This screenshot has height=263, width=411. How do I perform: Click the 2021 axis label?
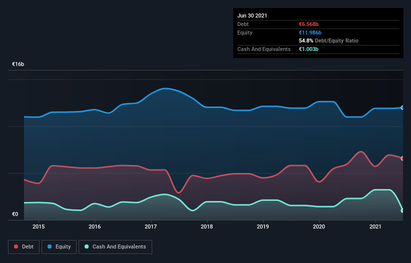pos(375,226)
